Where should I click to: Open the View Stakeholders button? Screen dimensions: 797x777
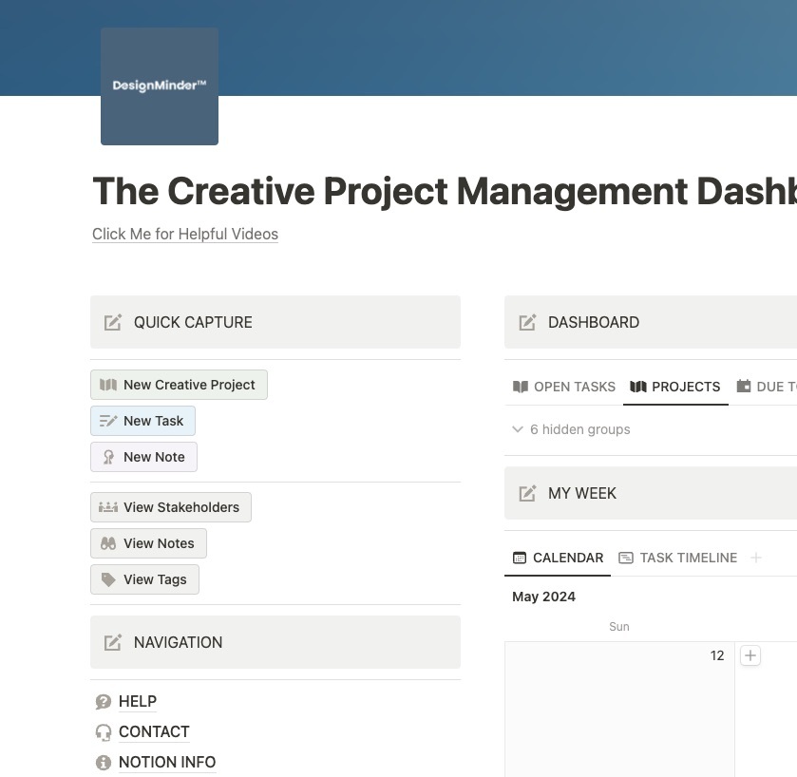point(171,507)
